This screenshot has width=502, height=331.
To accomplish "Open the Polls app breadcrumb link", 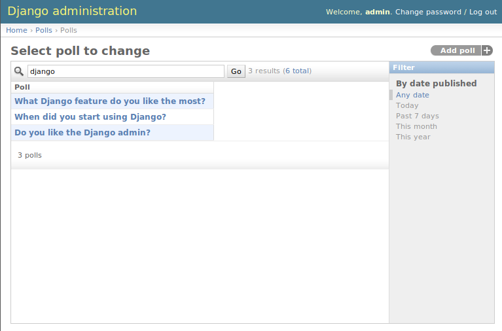I will click(x=44, y=30).
